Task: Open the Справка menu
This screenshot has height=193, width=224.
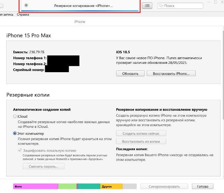Action: point(23,15)
